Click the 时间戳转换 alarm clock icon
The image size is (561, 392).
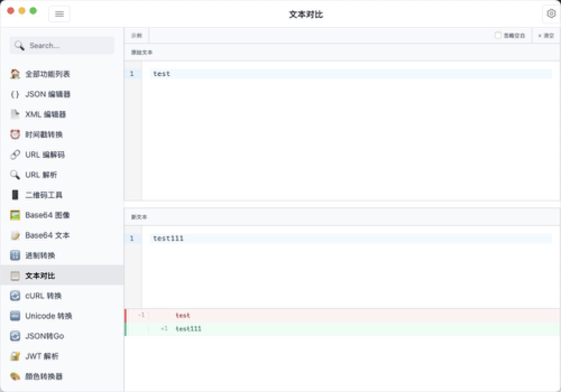coord(15,134)
